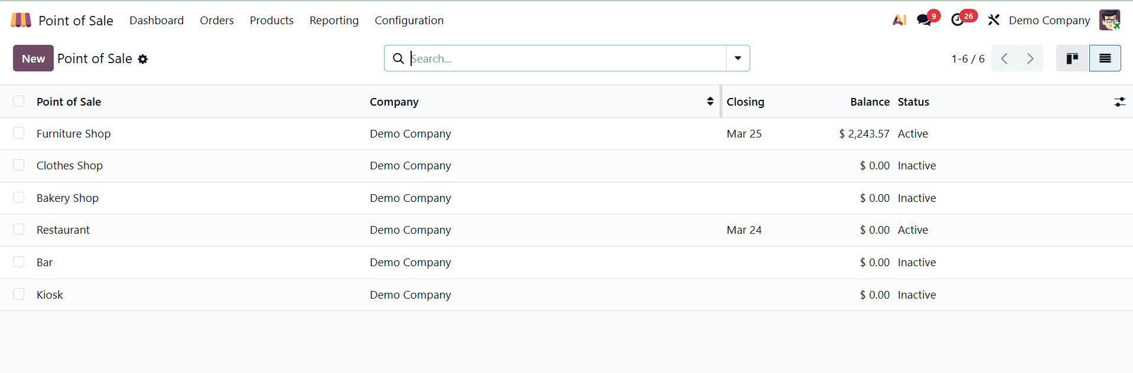Click Inactive status in Bar row
This screenshot has width=1133, height=373.
(x=917, y=262)
